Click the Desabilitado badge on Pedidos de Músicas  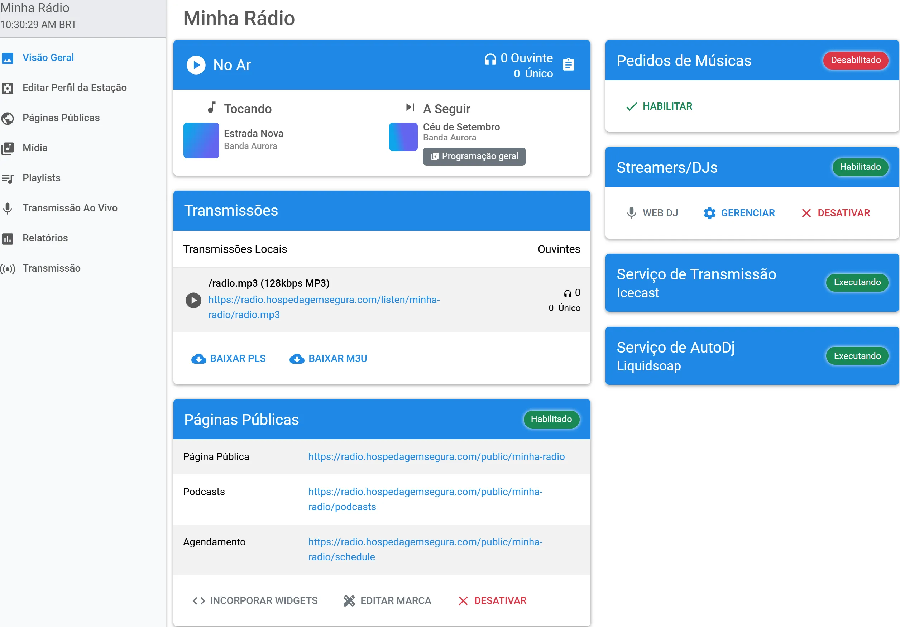click(x=856, y=60)
